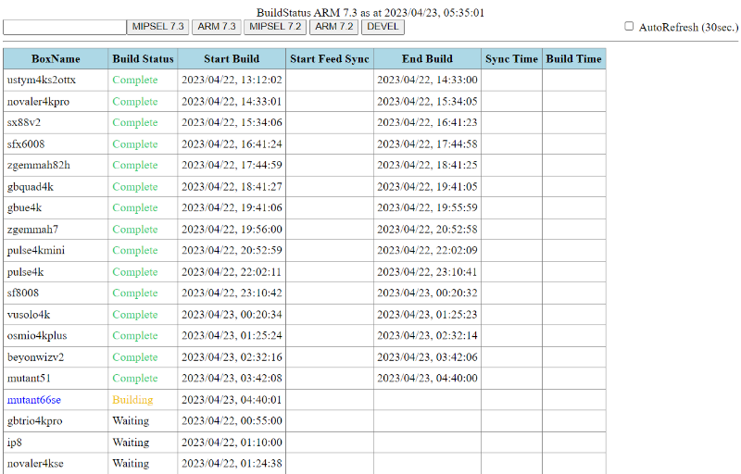Select the gbue4k box name

25,207
